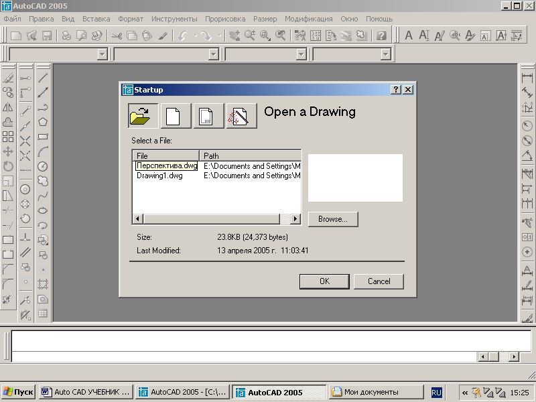Select the Rotate modify tool

8,166
